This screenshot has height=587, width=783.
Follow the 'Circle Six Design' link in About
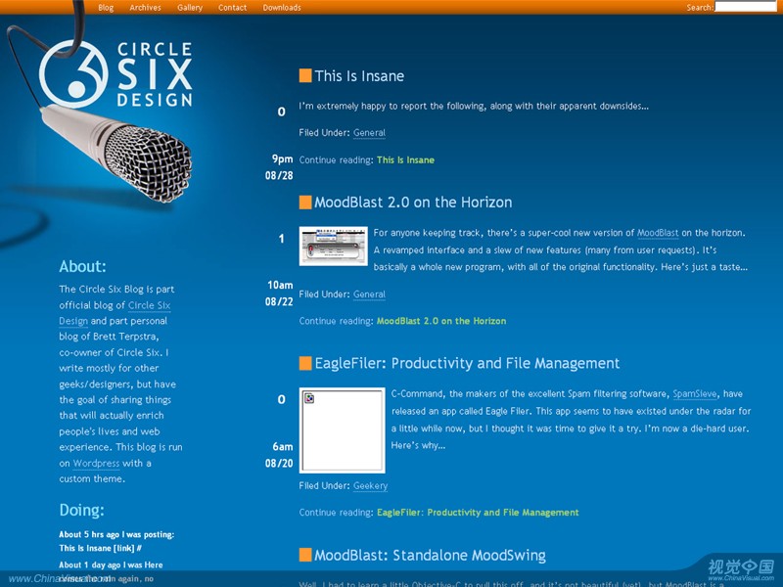click(115, 313)
